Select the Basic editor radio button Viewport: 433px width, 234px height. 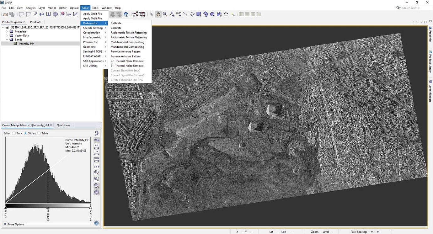point(14,133)
